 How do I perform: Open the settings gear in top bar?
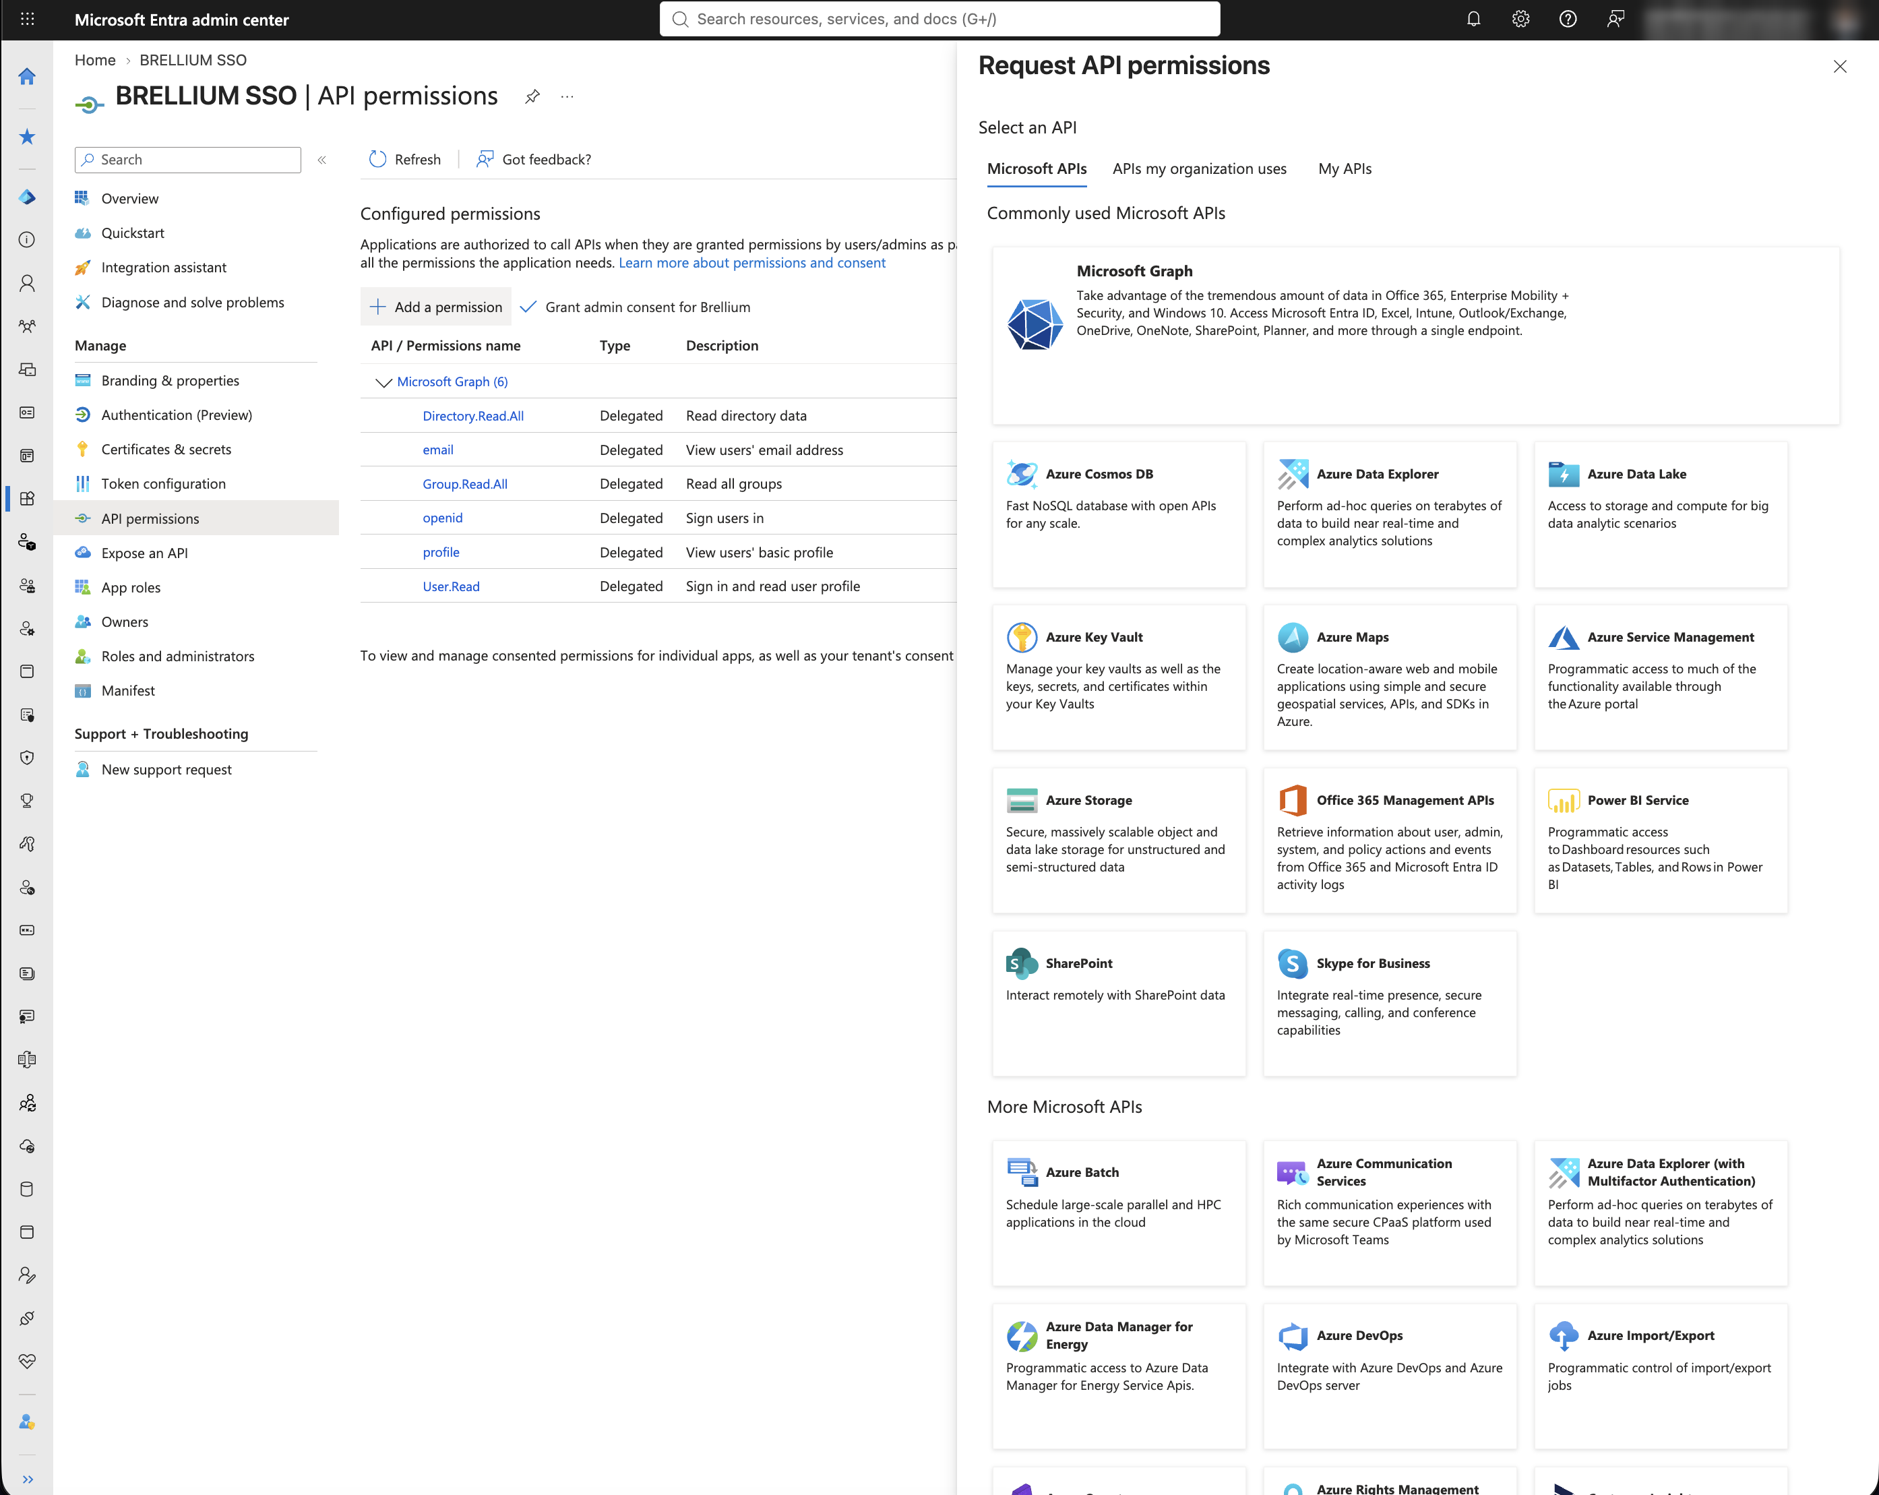(1520, 19)
